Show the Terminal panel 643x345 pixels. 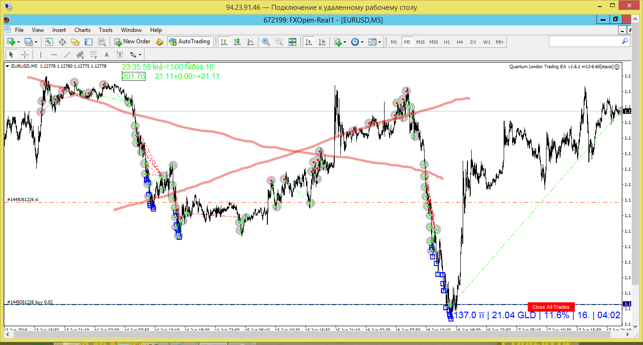[88, 42]
